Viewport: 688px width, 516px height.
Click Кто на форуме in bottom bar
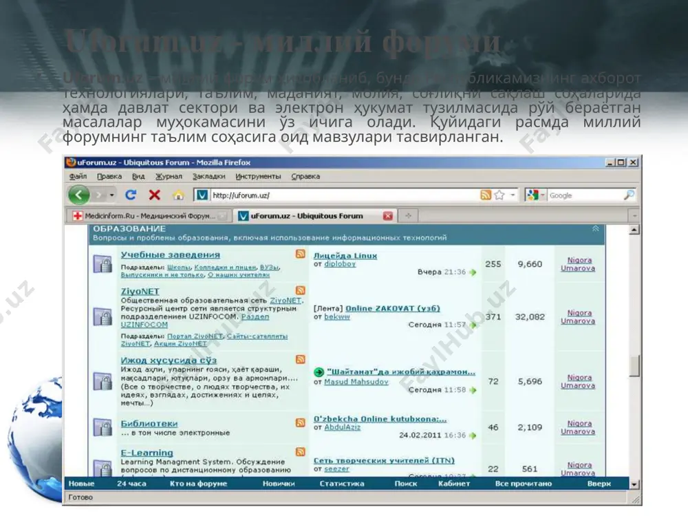tap(198, 484)
